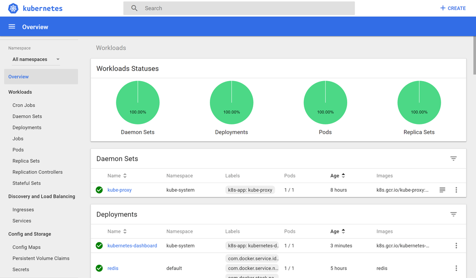
Task: Click redis green status checkmark
Action: click(x=99, y=268)
